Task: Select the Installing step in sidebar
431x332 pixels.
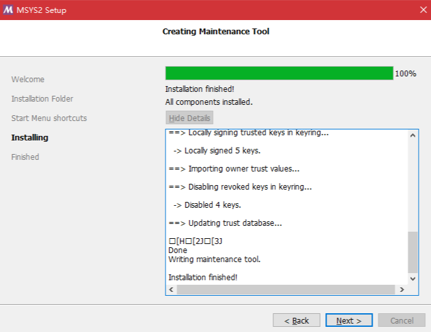Action: (30, 138)
